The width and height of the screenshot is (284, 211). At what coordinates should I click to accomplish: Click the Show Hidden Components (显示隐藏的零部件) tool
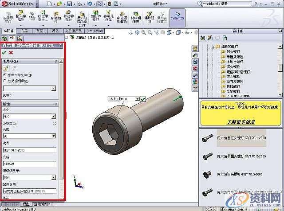click(x=82, y=20)
